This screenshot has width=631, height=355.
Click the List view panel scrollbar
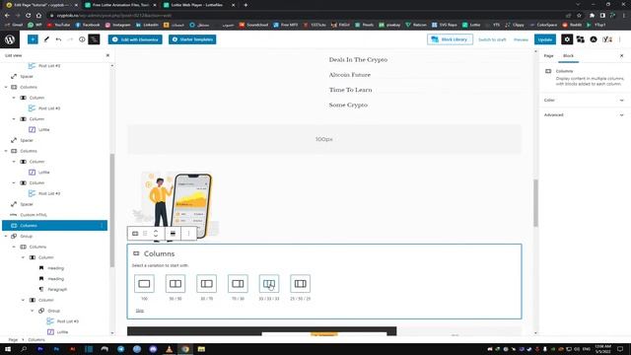(x=112, y=209)
